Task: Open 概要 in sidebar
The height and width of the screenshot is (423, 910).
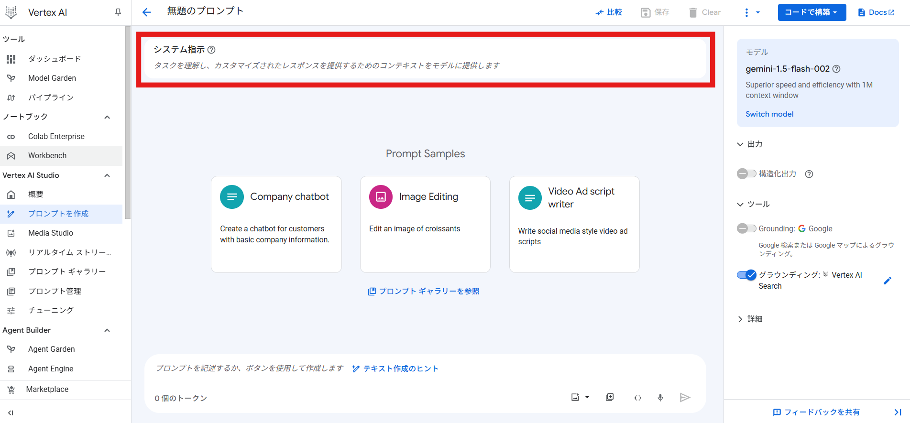Action: [x=61, y=195]
